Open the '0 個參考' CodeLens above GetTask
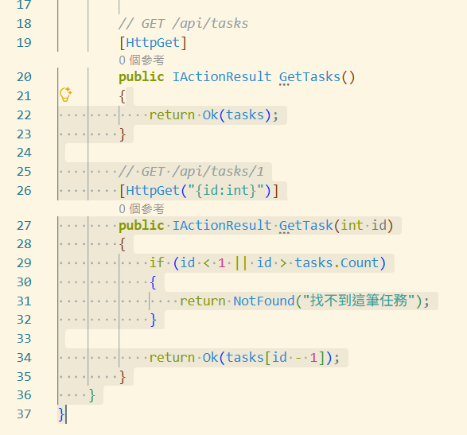467x435 pixels. click(x=142, y=209)
